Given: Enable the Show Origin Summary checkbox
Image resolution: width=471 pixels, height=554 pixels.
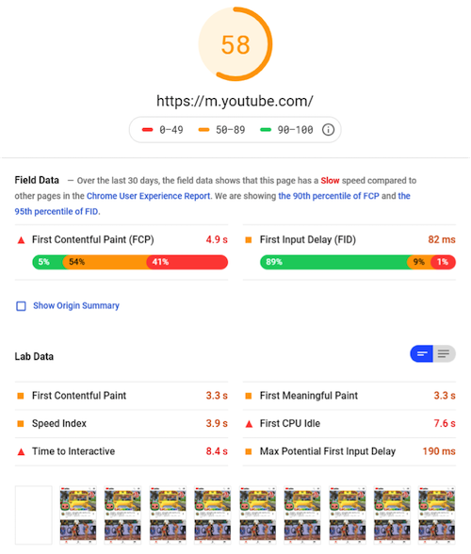Looking at the screenshot, I should tap(22, 305).
